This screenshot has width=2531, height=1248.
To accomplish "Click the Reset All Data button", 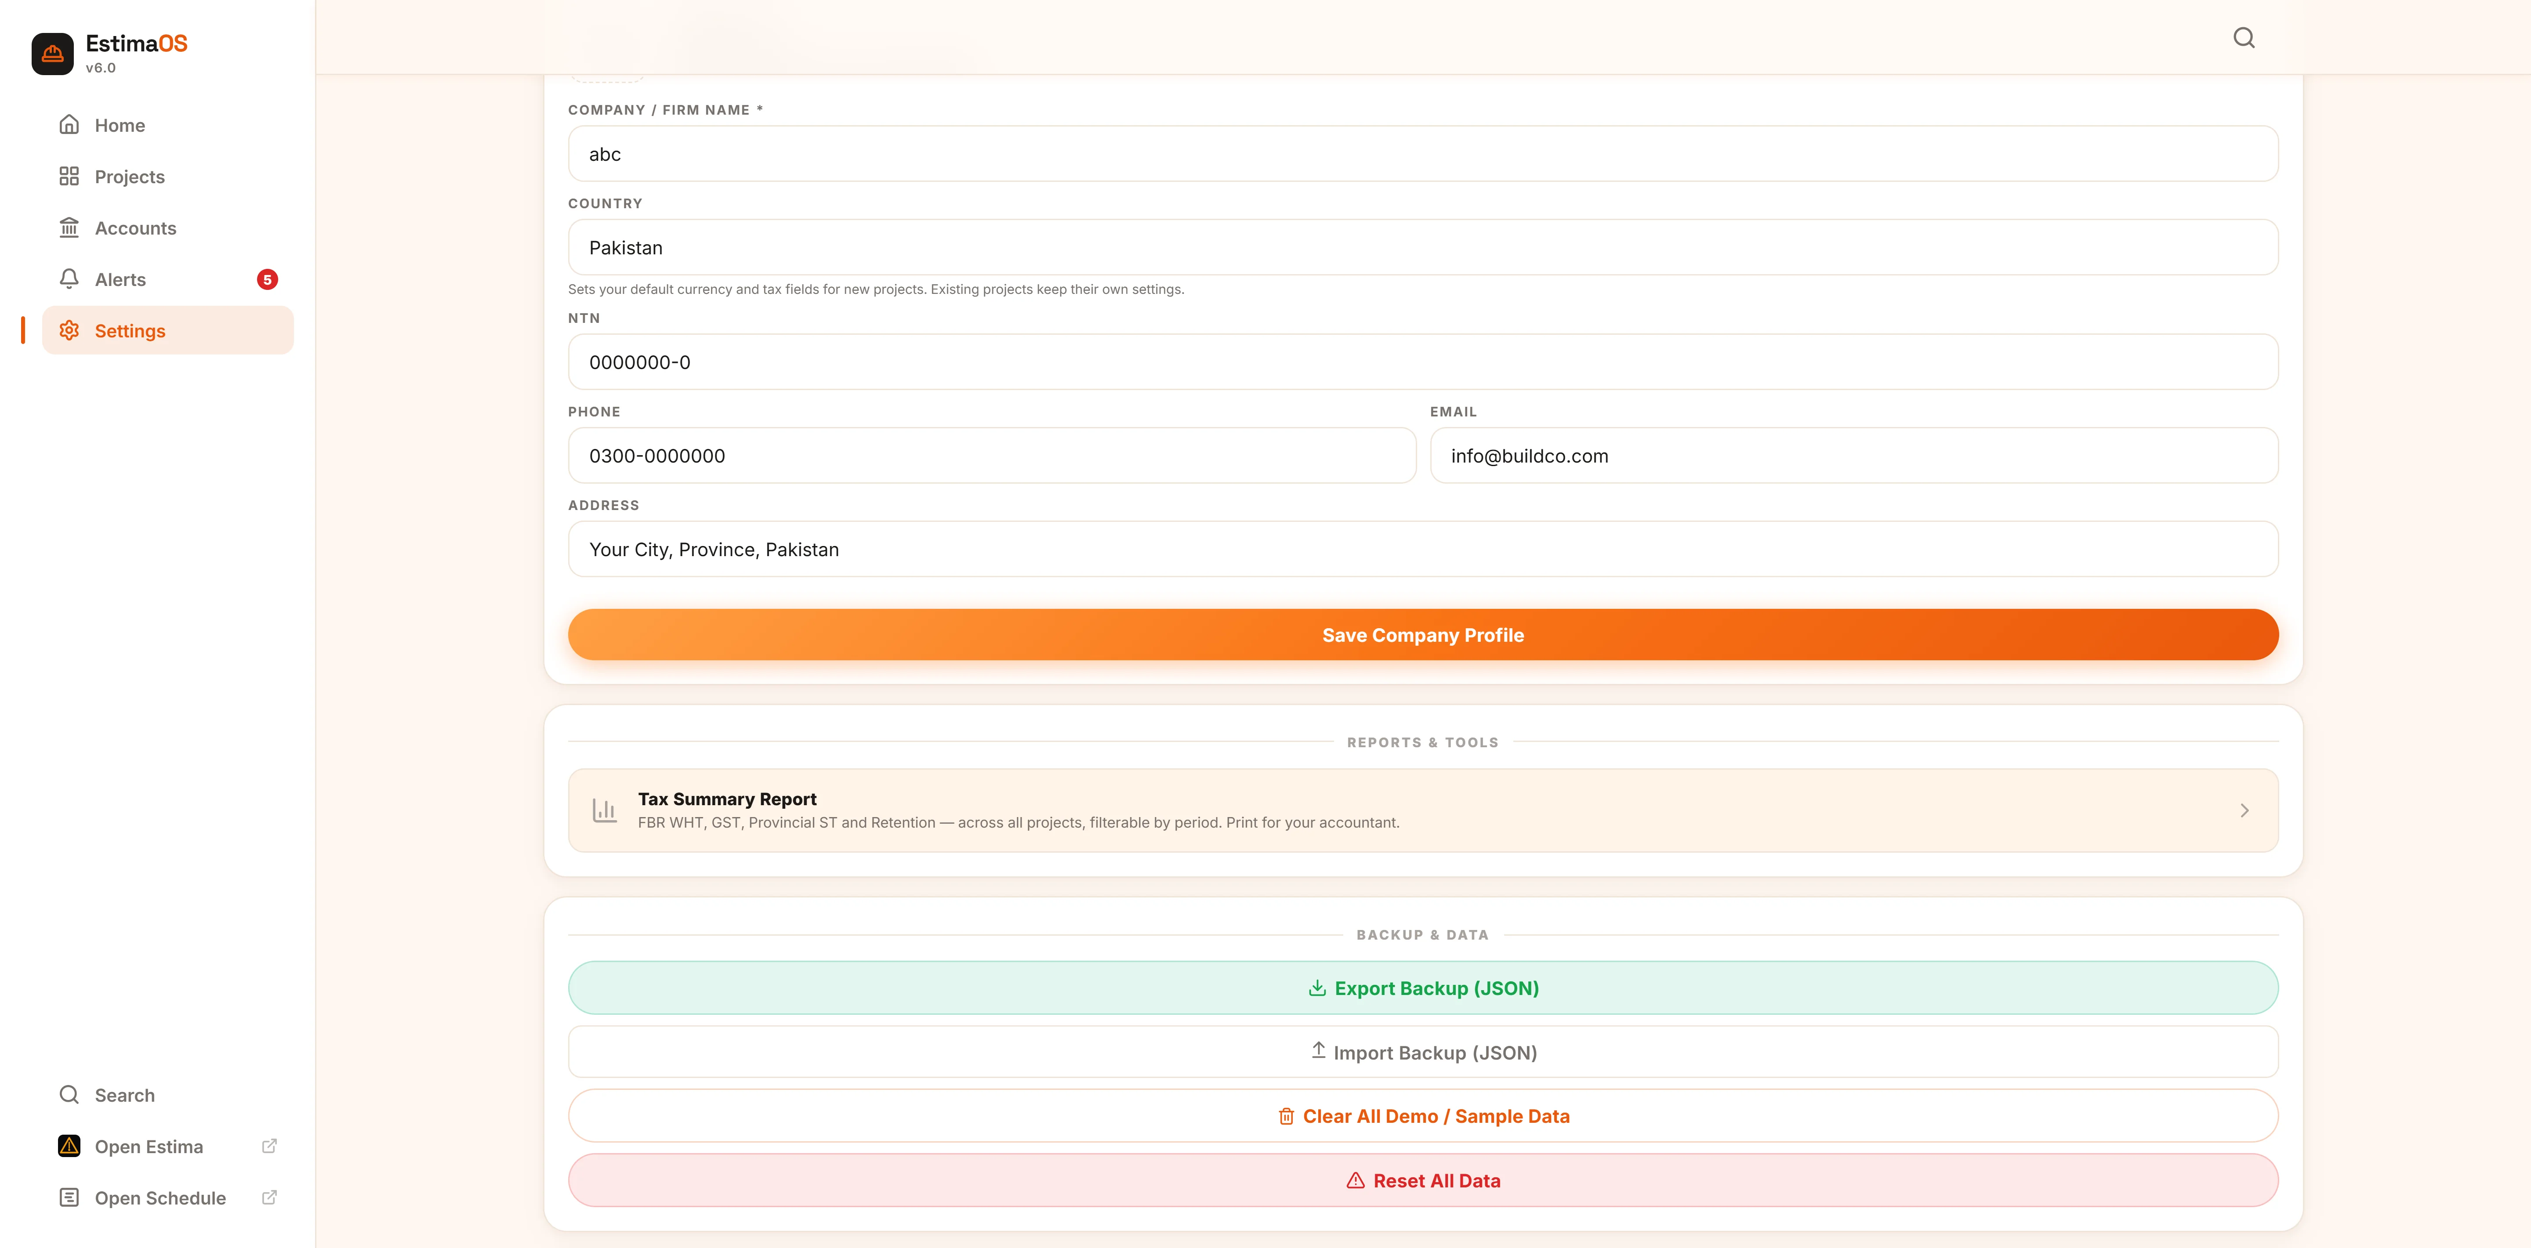I will pyautogui.click(x=1423, y=1180).
